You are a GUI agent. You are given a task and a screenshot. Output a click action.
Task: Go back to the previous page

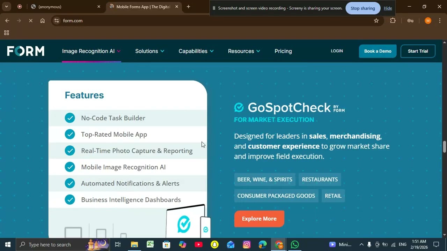point(7,21)
